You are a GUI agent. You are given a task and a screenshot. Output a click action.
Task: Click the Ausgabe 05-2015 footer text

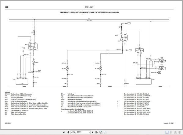coord(169,123)
